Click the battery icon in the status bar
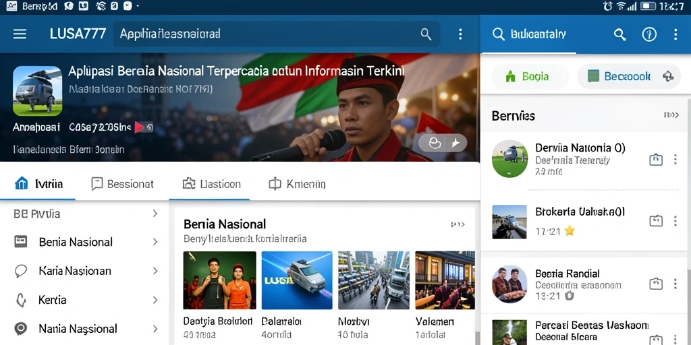 pyautogui.click(x=648, y=5)
